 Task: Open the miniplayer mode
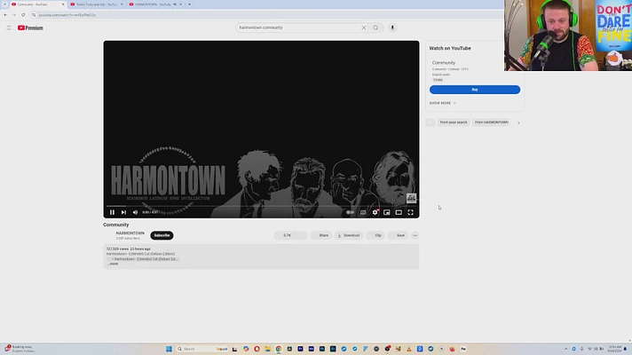pos(387,212)
